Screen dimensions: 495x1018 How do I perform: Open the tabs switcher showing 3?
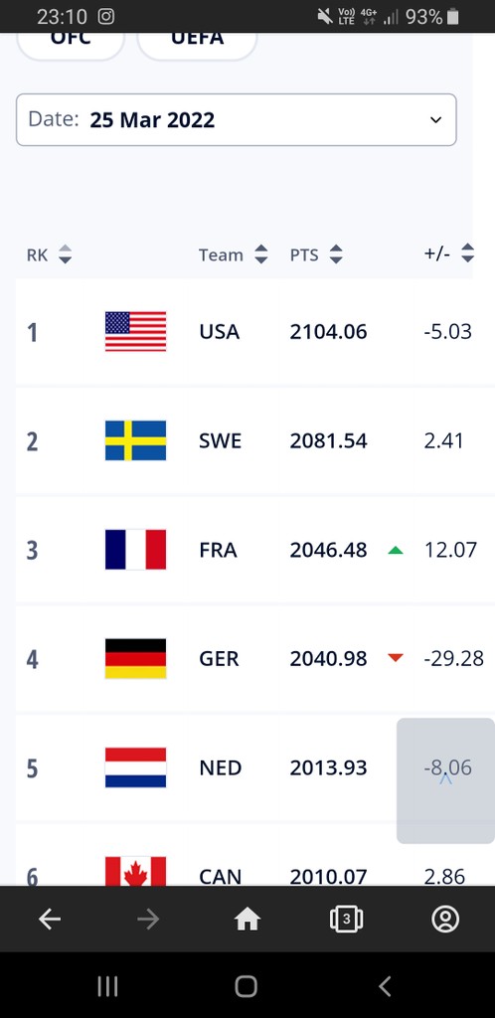tap(346, 919)
